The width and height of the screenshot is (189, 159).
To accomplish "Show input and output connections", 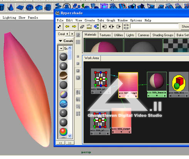I will click(112, 27).
